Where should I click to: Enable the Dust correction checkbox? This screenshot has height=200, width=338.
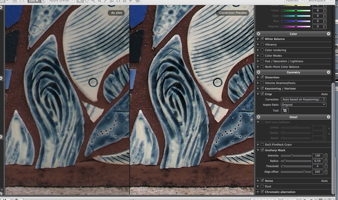[x=262, y=186]
